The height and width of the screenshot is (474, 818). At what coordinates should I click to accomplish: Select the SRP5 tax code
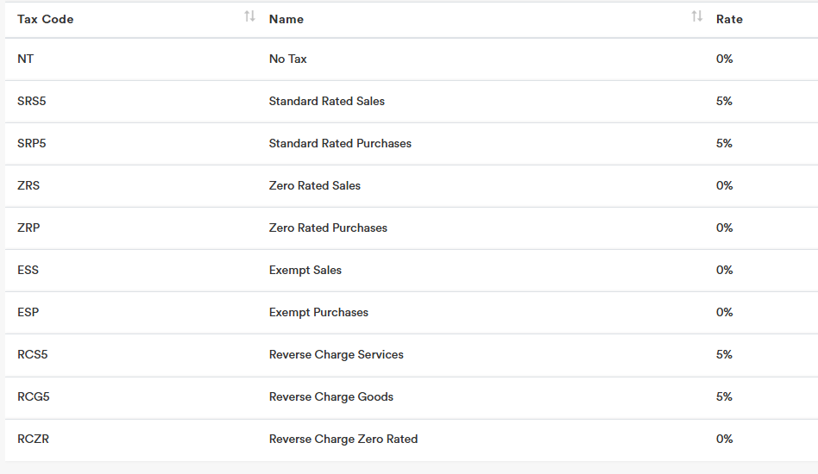tap(32, 144)
